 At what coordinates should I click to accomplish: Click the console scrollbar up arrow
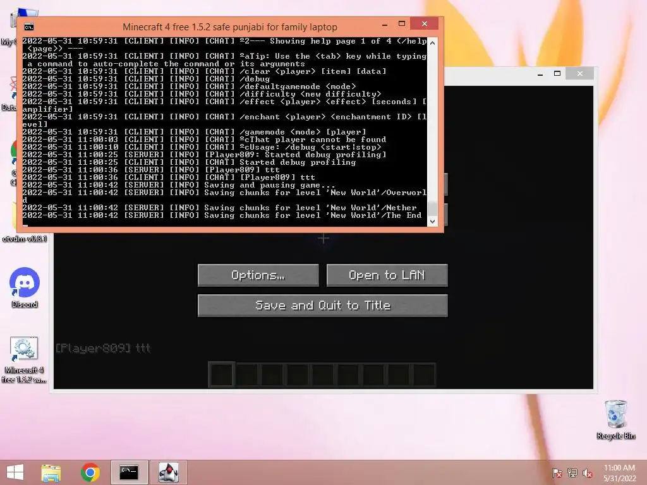click(x=432, y=43)
